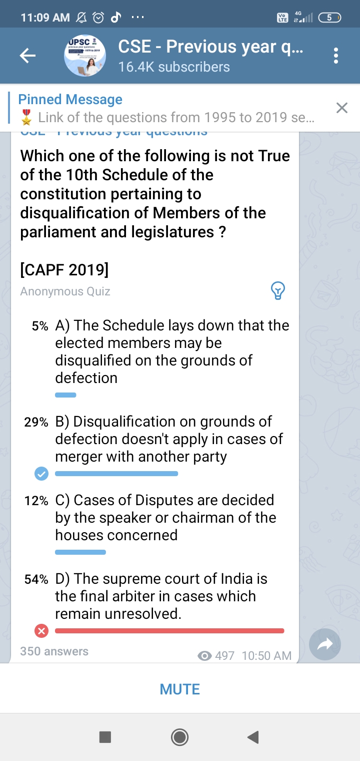This screenshot has width=360, height=761.
Task: Tap the Android recent apps square
Action: point(105,737)
